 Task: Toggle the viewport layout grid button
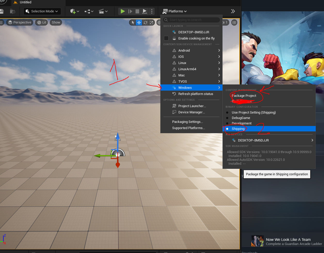(234, 22)
